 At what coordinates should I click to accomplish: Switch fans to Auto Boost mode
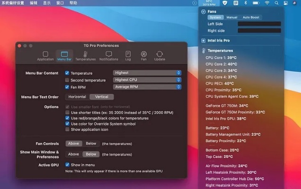coord(251,17)
